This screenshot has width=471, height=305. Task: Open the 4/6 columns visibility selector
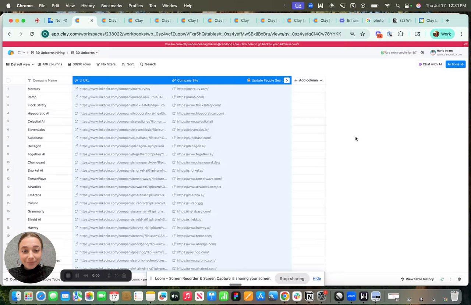pos(50,64)
